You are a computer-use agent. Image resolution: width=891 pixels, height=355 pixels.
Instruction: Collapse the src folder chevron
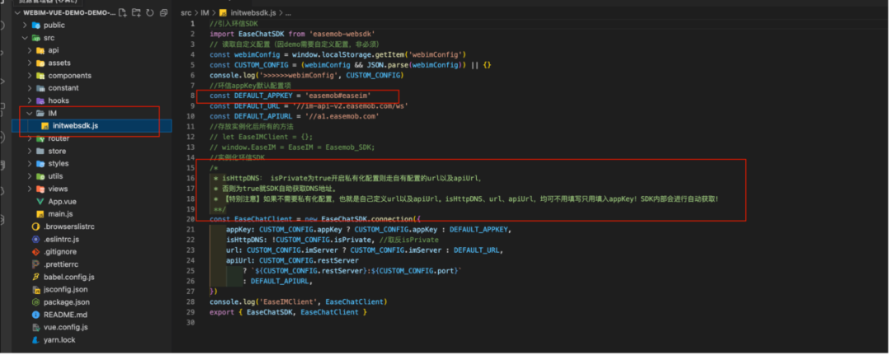point(25,37)
